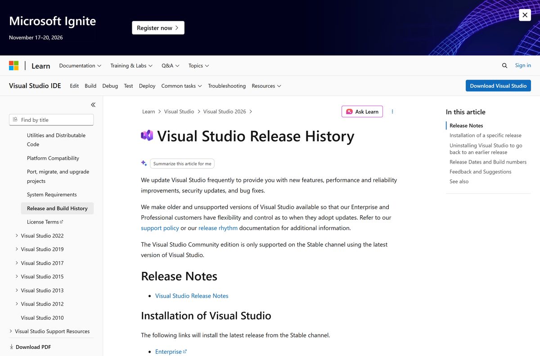Click the Visual Studio breadcrumb link
The height and width of the screenshot is (356, 540).
[x=179, y=111]
